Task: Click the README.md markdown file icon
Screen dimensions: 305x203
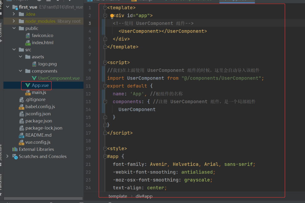Action: click(21, 135)
